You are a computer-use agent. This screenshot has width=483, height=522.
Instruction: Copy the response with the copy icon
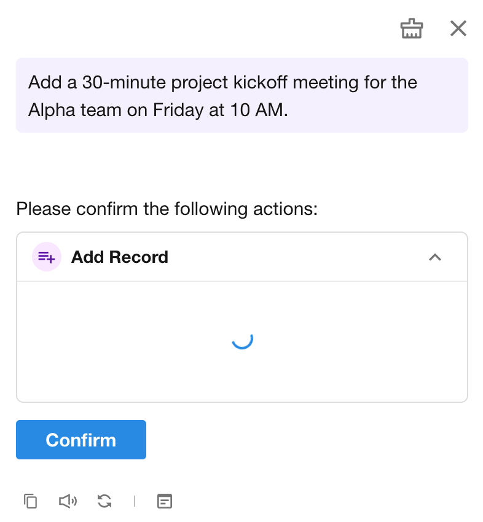(30, 501)
